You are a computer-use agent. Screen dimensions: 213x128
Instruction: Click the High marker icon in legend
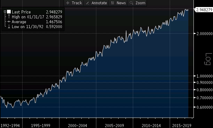9,16
